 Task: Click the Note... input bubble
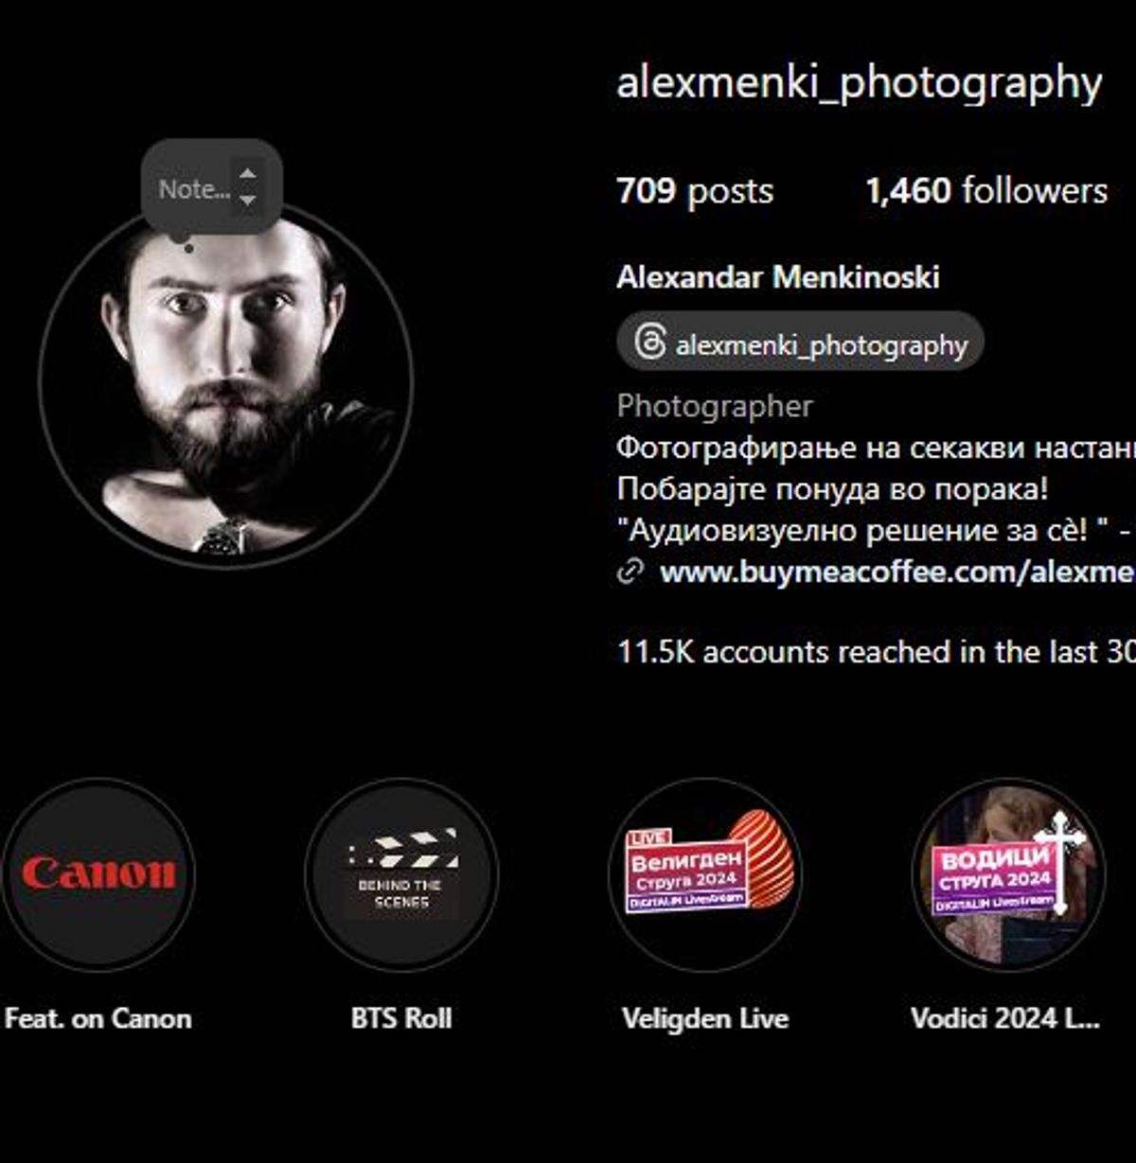212,187
